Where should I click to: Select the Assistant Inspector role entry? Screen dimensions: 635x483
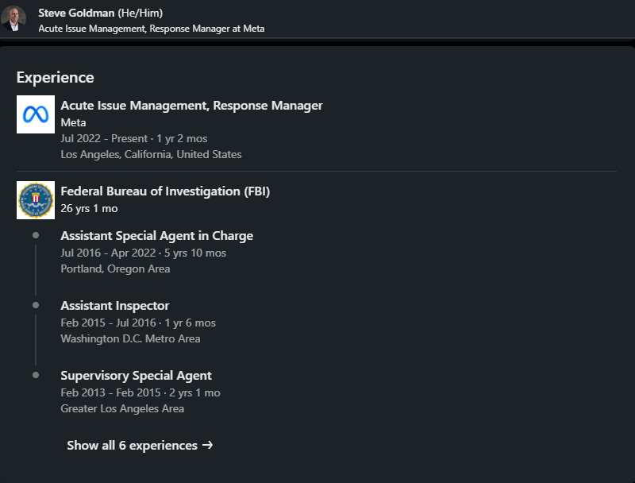tap(114, 306)
